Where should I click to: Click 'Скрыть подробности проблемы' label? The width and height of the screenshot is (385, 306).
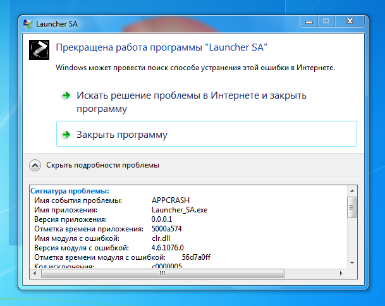[x=102, y=165]
